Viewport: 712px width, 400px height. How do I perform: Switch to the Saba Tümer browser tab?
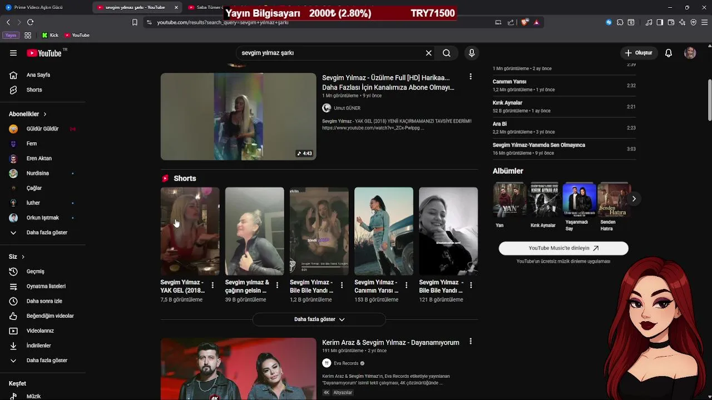point(205,7)
